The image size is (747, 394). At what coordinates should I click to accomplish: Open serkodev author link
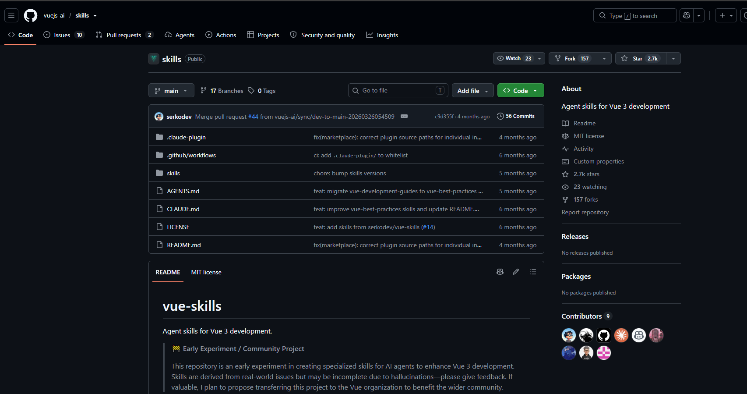(179, 117)
